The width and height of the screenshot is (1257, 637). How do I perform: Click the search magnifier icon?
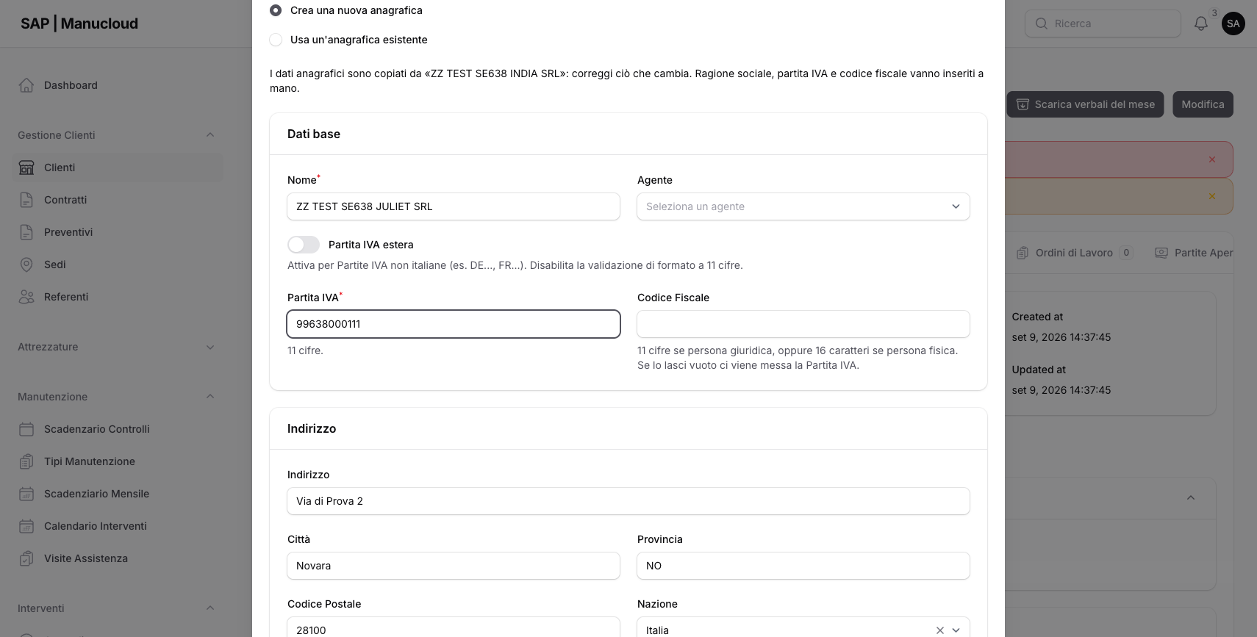(x=1041, y=24)
